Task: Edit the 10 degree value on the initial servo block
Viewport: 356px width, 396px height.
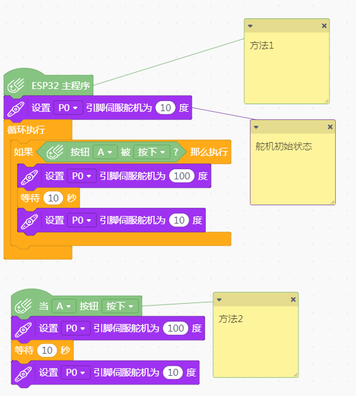Action: 165,108
